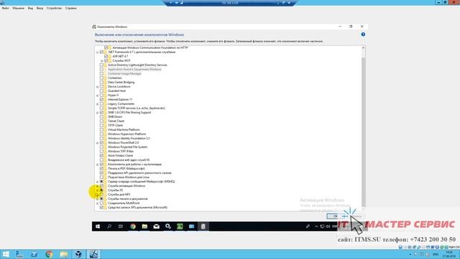Launch Chrome from the guest taskbar

133,227
